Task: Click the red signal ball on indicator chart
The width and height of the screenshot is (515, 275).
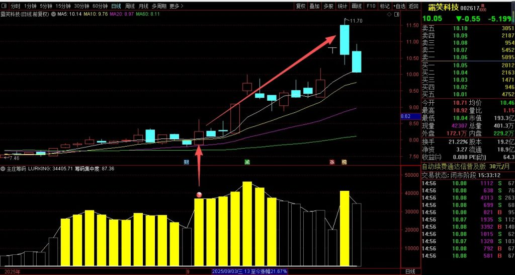Action: (199, 195)
